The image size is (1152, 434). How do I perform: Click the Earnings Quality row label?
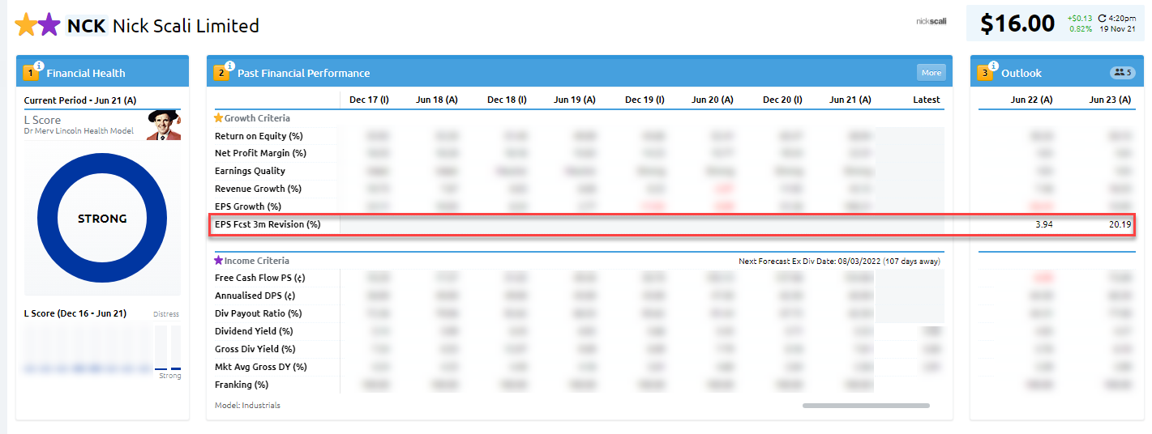click(x=250, y=171)
